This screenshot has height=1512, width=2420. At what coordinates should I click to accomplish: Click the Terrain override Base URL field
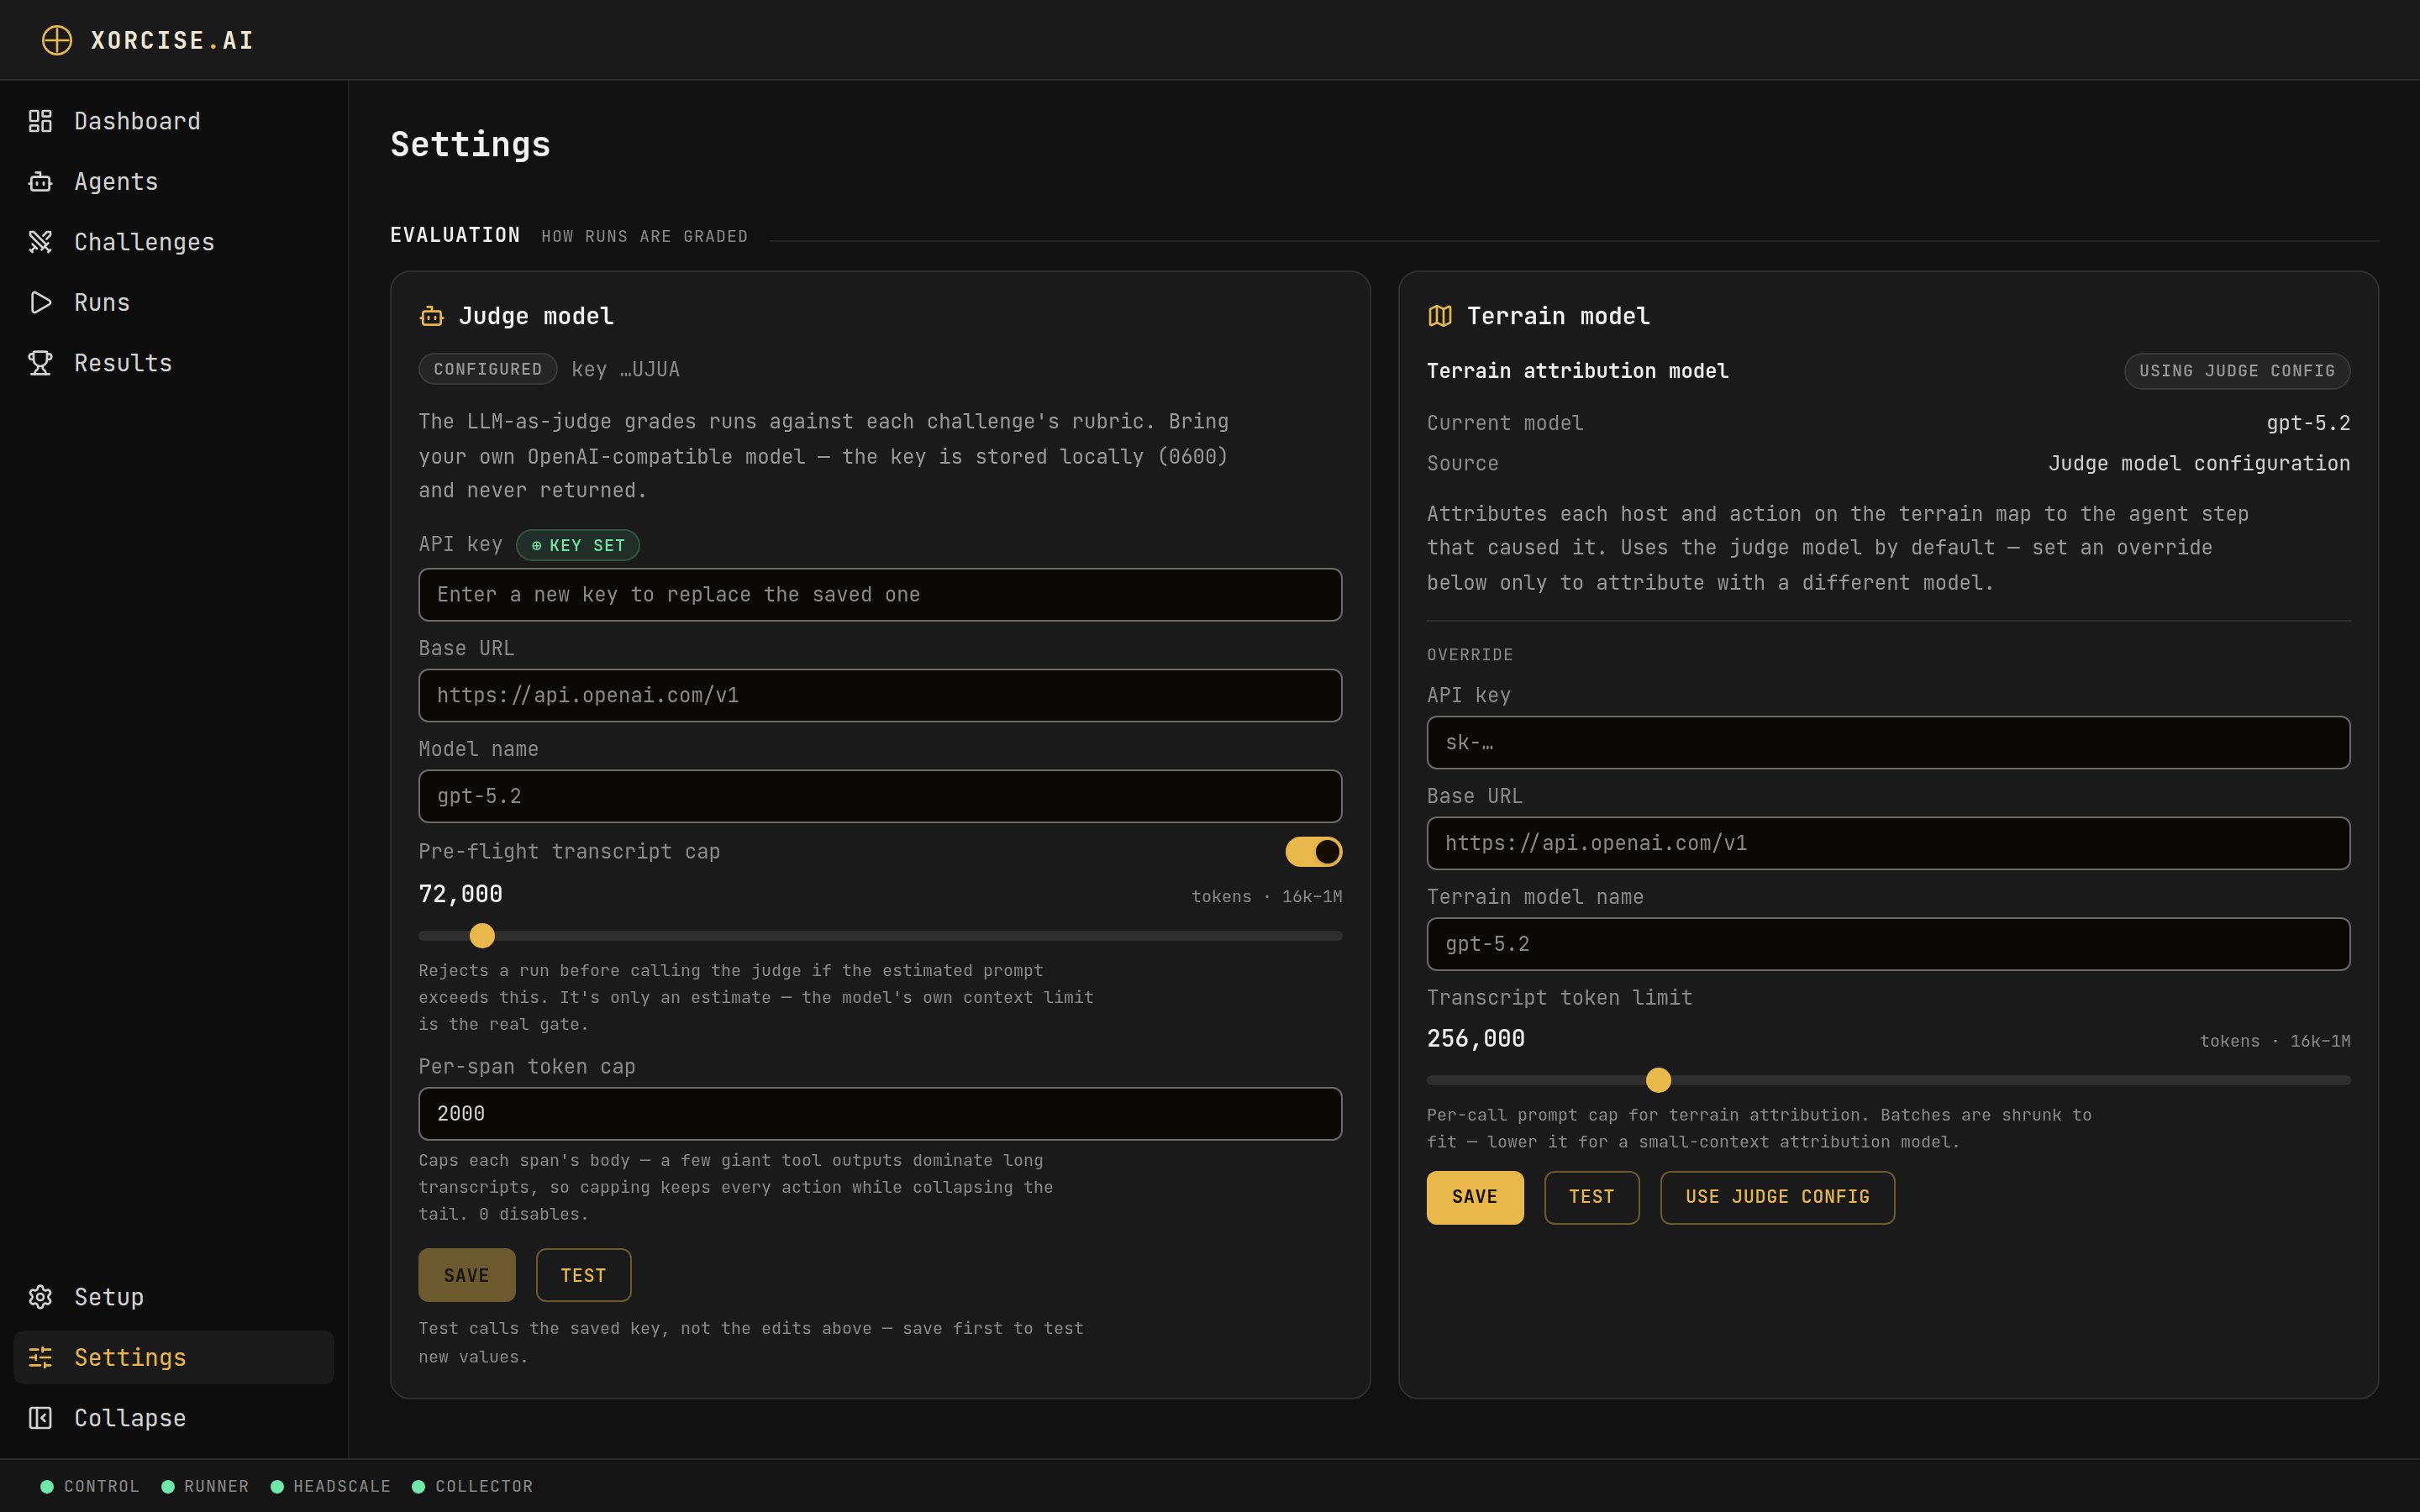coord(1888,843)
